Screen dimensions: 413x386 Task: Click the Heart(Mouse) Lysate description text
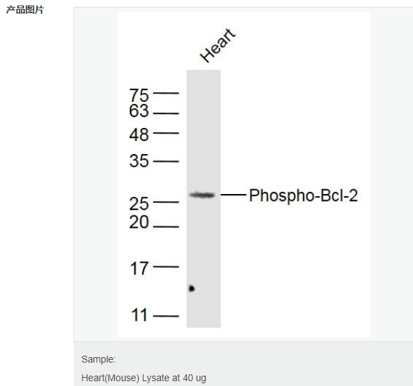tap(144, 378)
